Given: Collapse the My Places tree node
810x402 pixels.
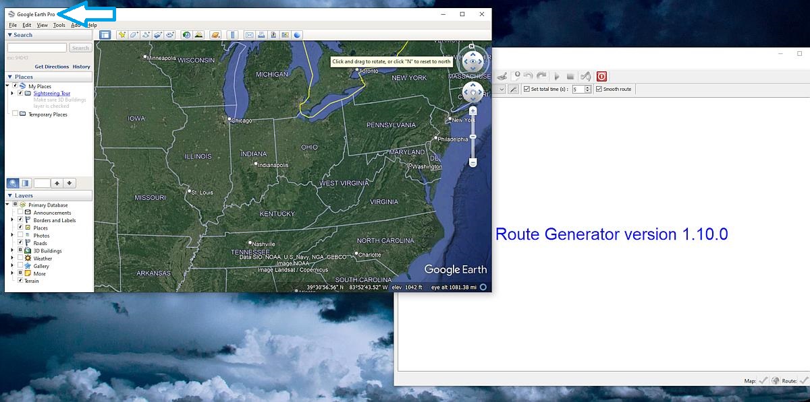Looking at the screenshot, I should click(x=8, y=86).
